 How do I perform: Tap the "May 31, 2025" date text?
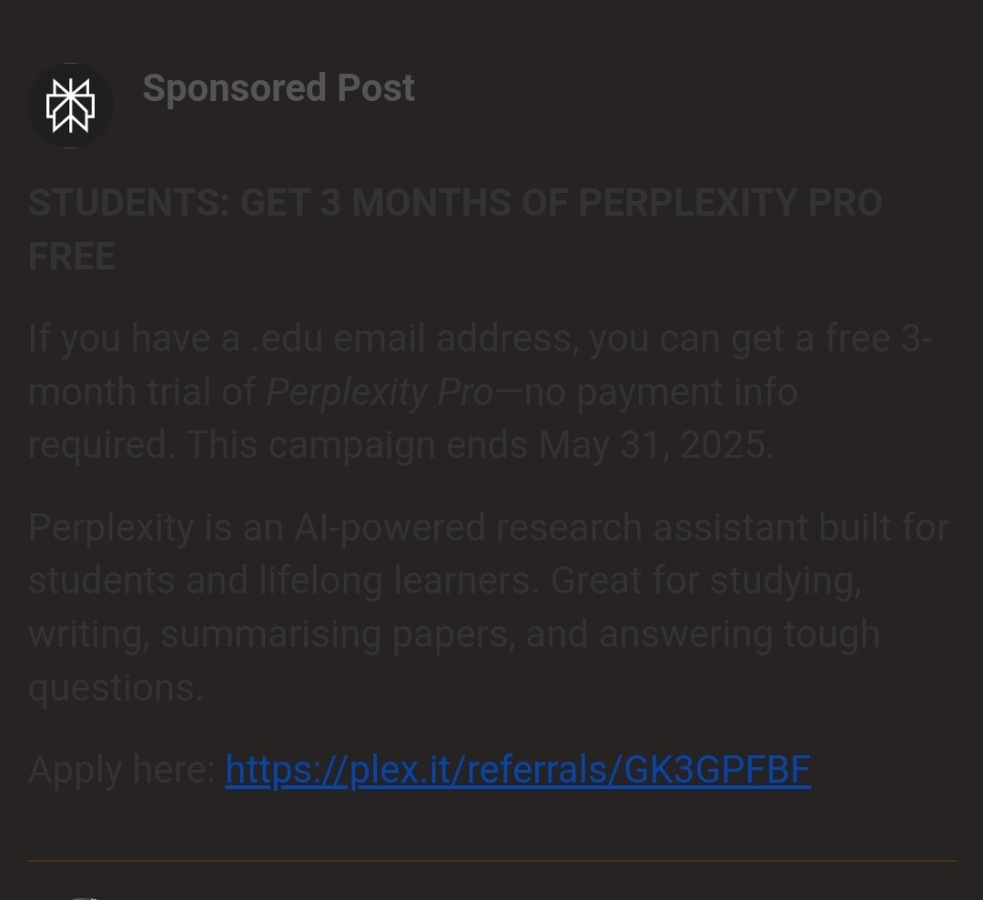(655, 446)
